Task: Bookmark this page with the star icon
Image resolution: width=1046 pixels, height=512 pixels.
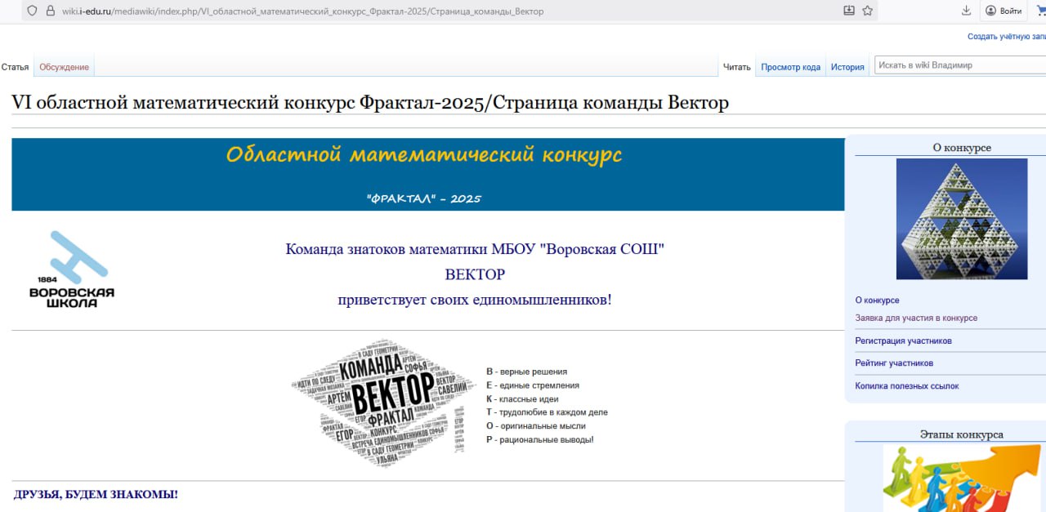Action: click(x=867, y=11)
